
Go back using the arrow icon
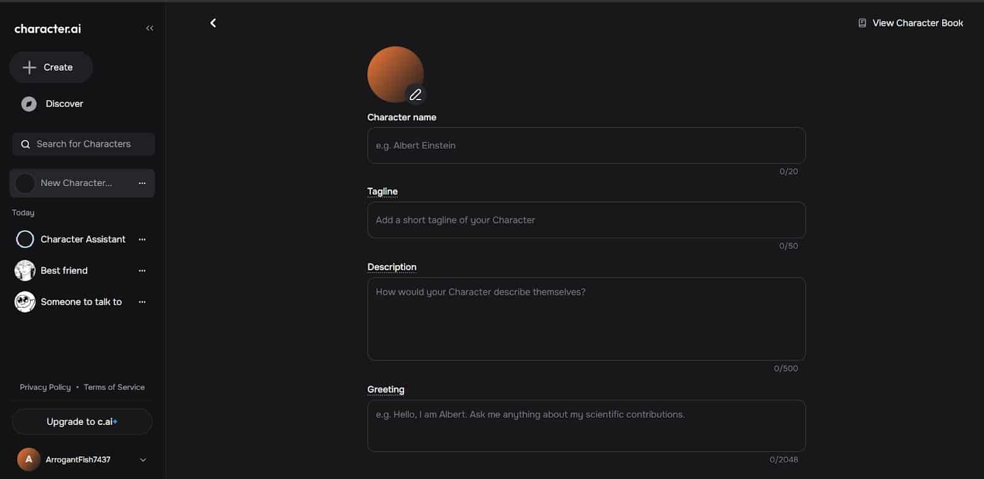[213, 23]
